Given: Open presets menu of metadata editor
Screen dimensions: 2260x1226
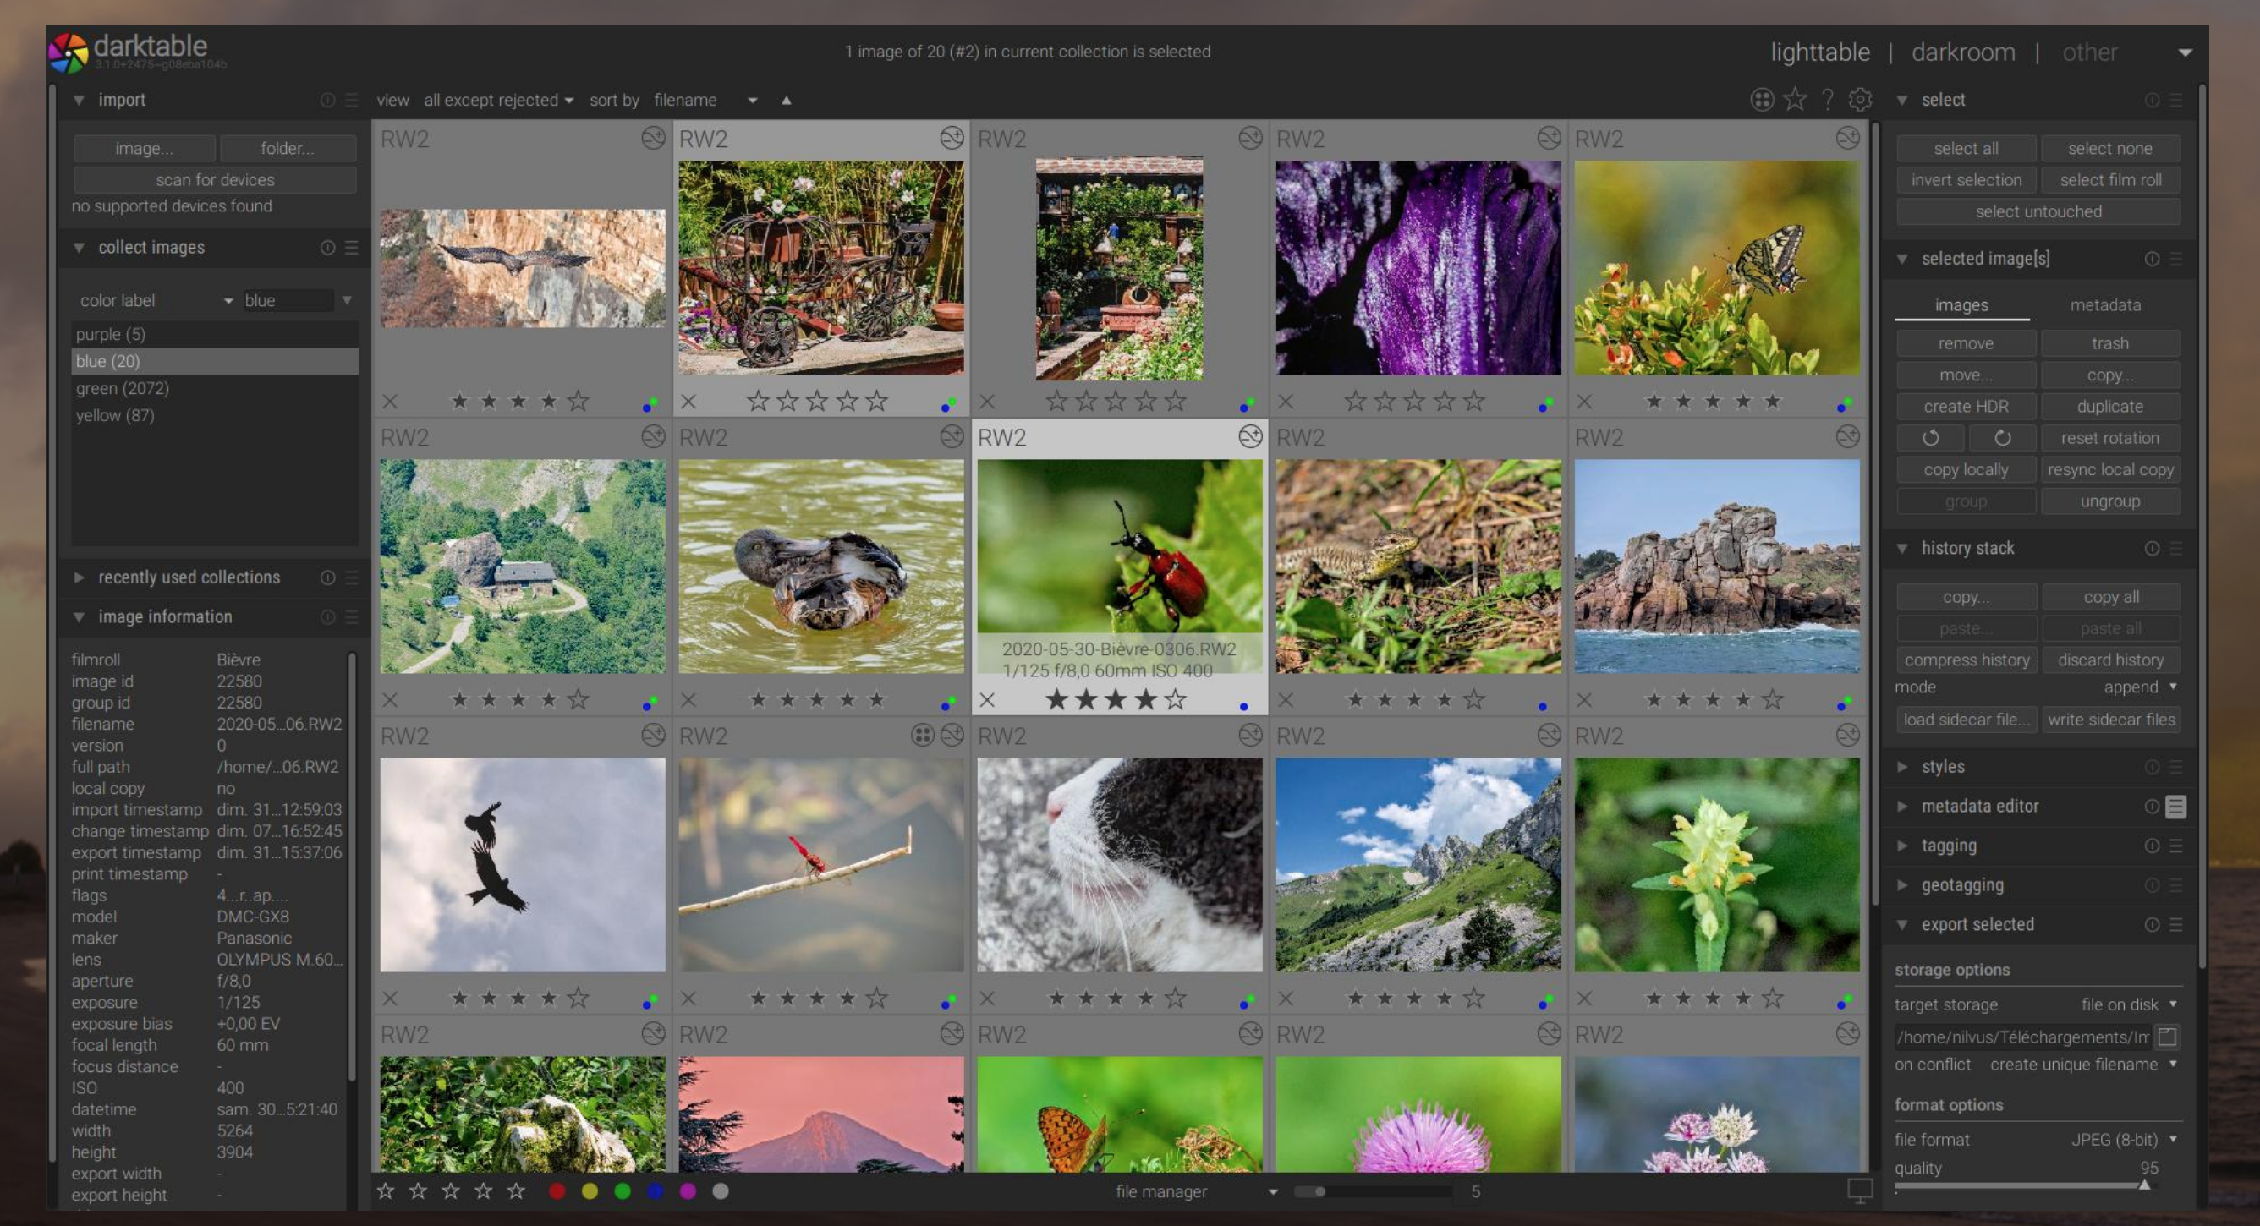Looking at the screenshot, I should (x=2175, y=806).
